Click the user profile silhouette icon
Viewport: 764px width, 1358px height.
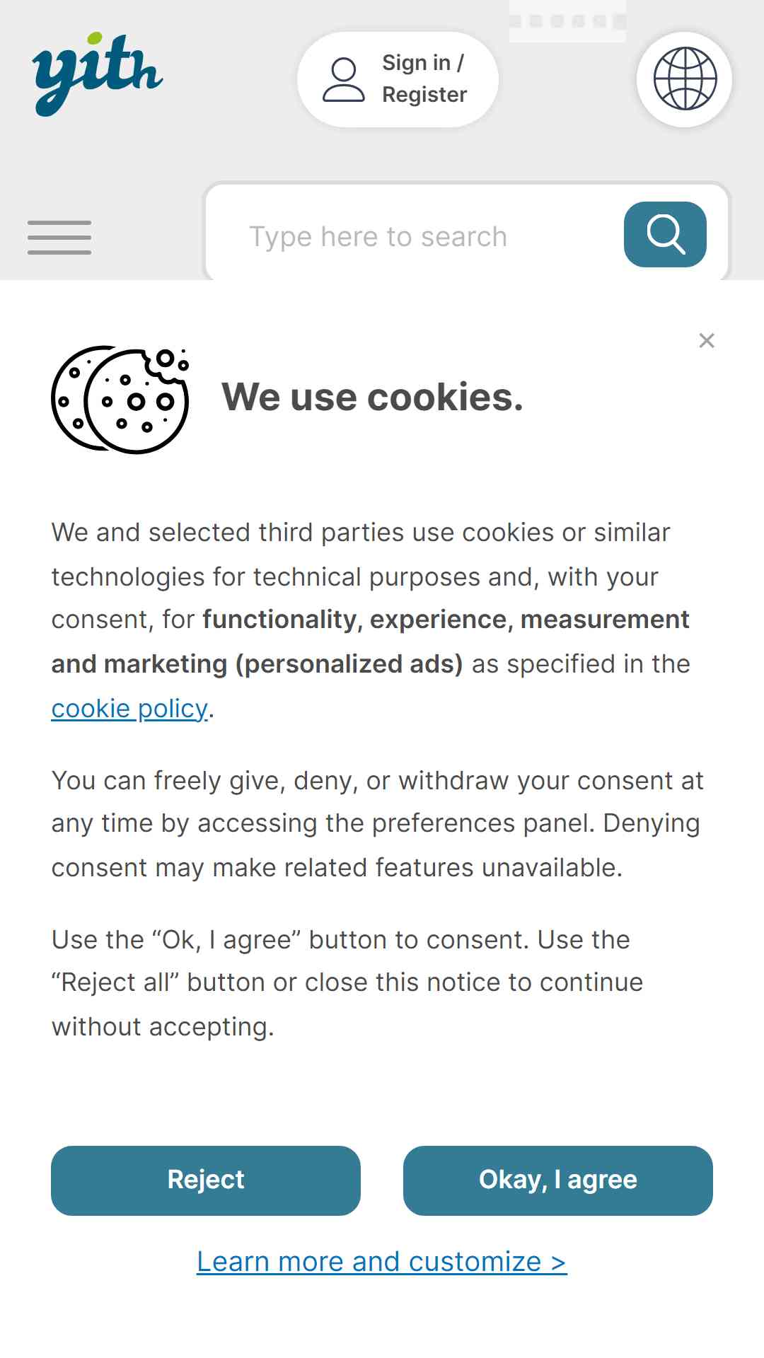[344, 80]
